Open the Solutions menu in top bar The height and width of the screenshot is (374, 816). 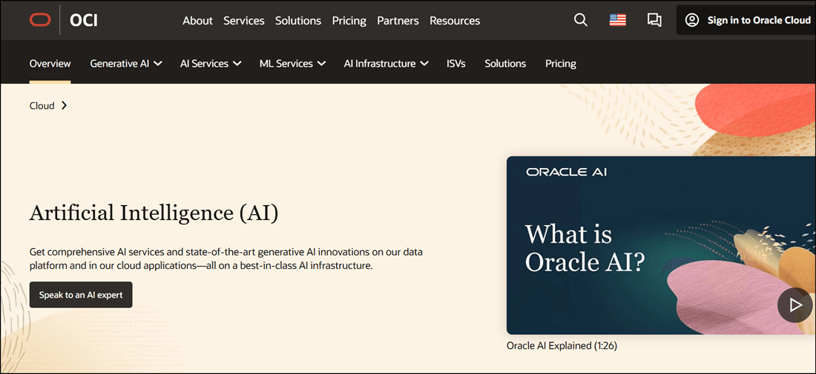pyautogui.click(x=297, y=21)
